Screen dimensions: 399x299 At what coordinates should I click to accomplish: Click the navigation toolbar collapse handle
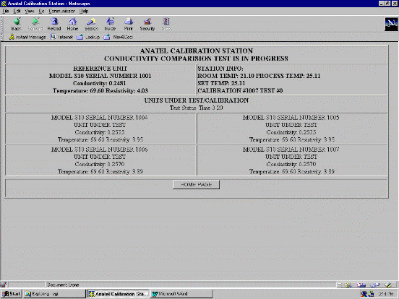(2, 24)
